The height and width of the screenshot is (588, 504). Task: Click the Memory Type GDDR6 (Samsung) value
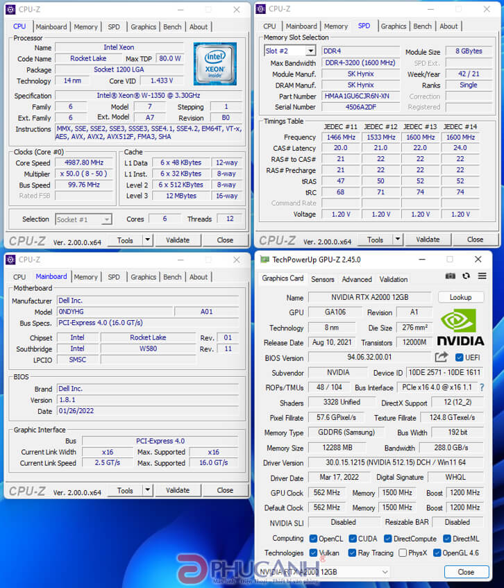[x=346, y=432]
